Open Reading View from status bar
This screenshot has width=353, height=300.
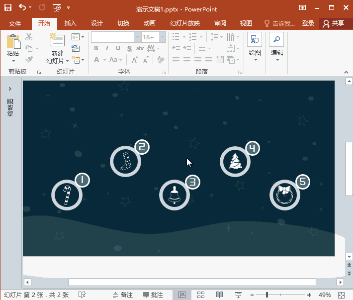(219, 295)
